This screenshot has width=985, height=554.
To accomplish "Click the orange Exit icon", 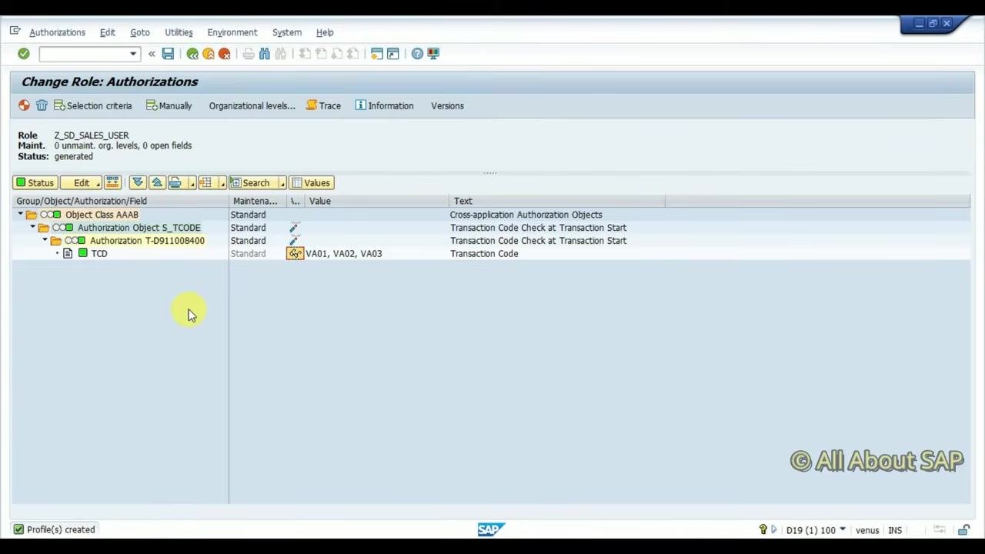I will click(x=209, y=54).
